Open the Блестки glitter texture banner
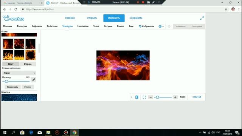This screenshot has width=242, height=136. click(x=19, y=97)
